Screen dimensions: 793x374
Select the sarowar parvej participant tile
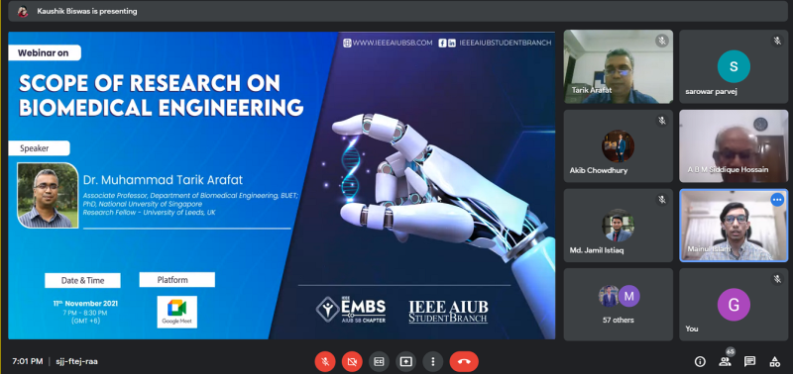[734, 66]
